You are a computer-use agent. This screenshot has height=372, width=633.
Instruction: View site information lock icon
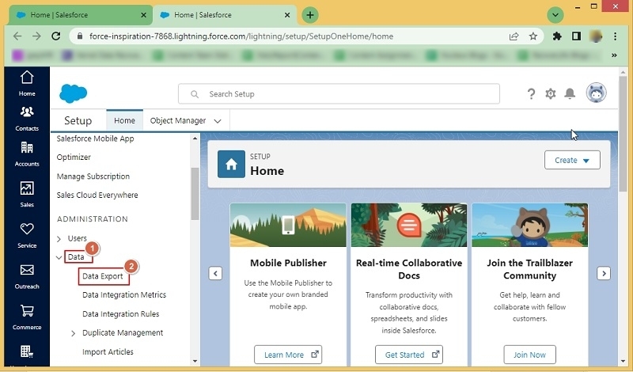coord(80,36)
